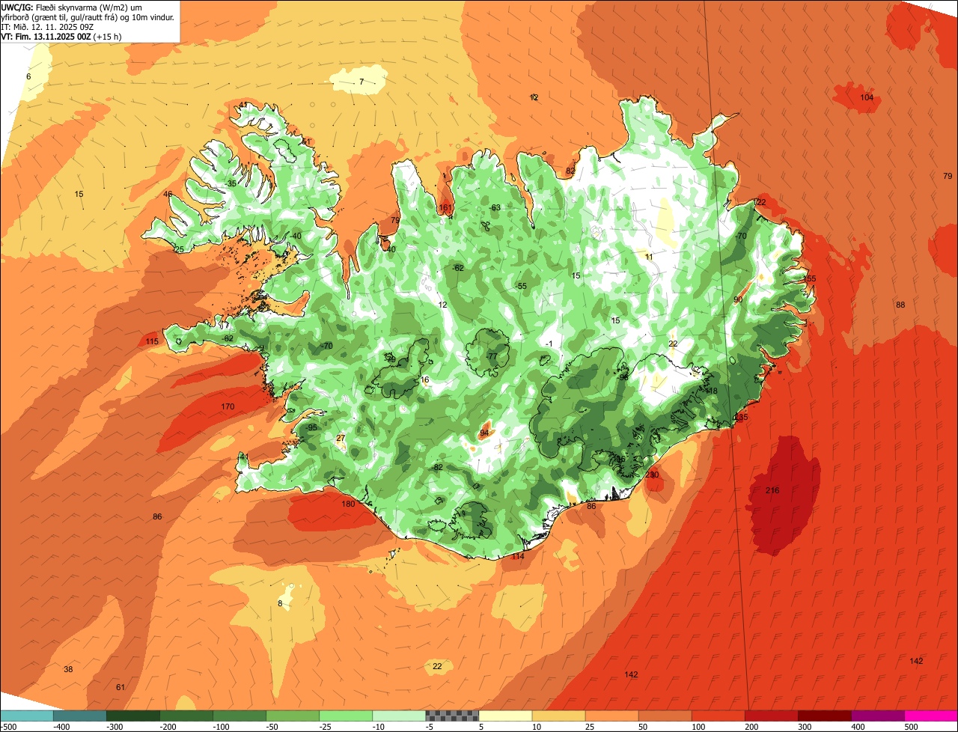Viewport: 958px width, 732px height.
Task: Click the pale green -10 to -5 swatch
Action: point(398,716)
